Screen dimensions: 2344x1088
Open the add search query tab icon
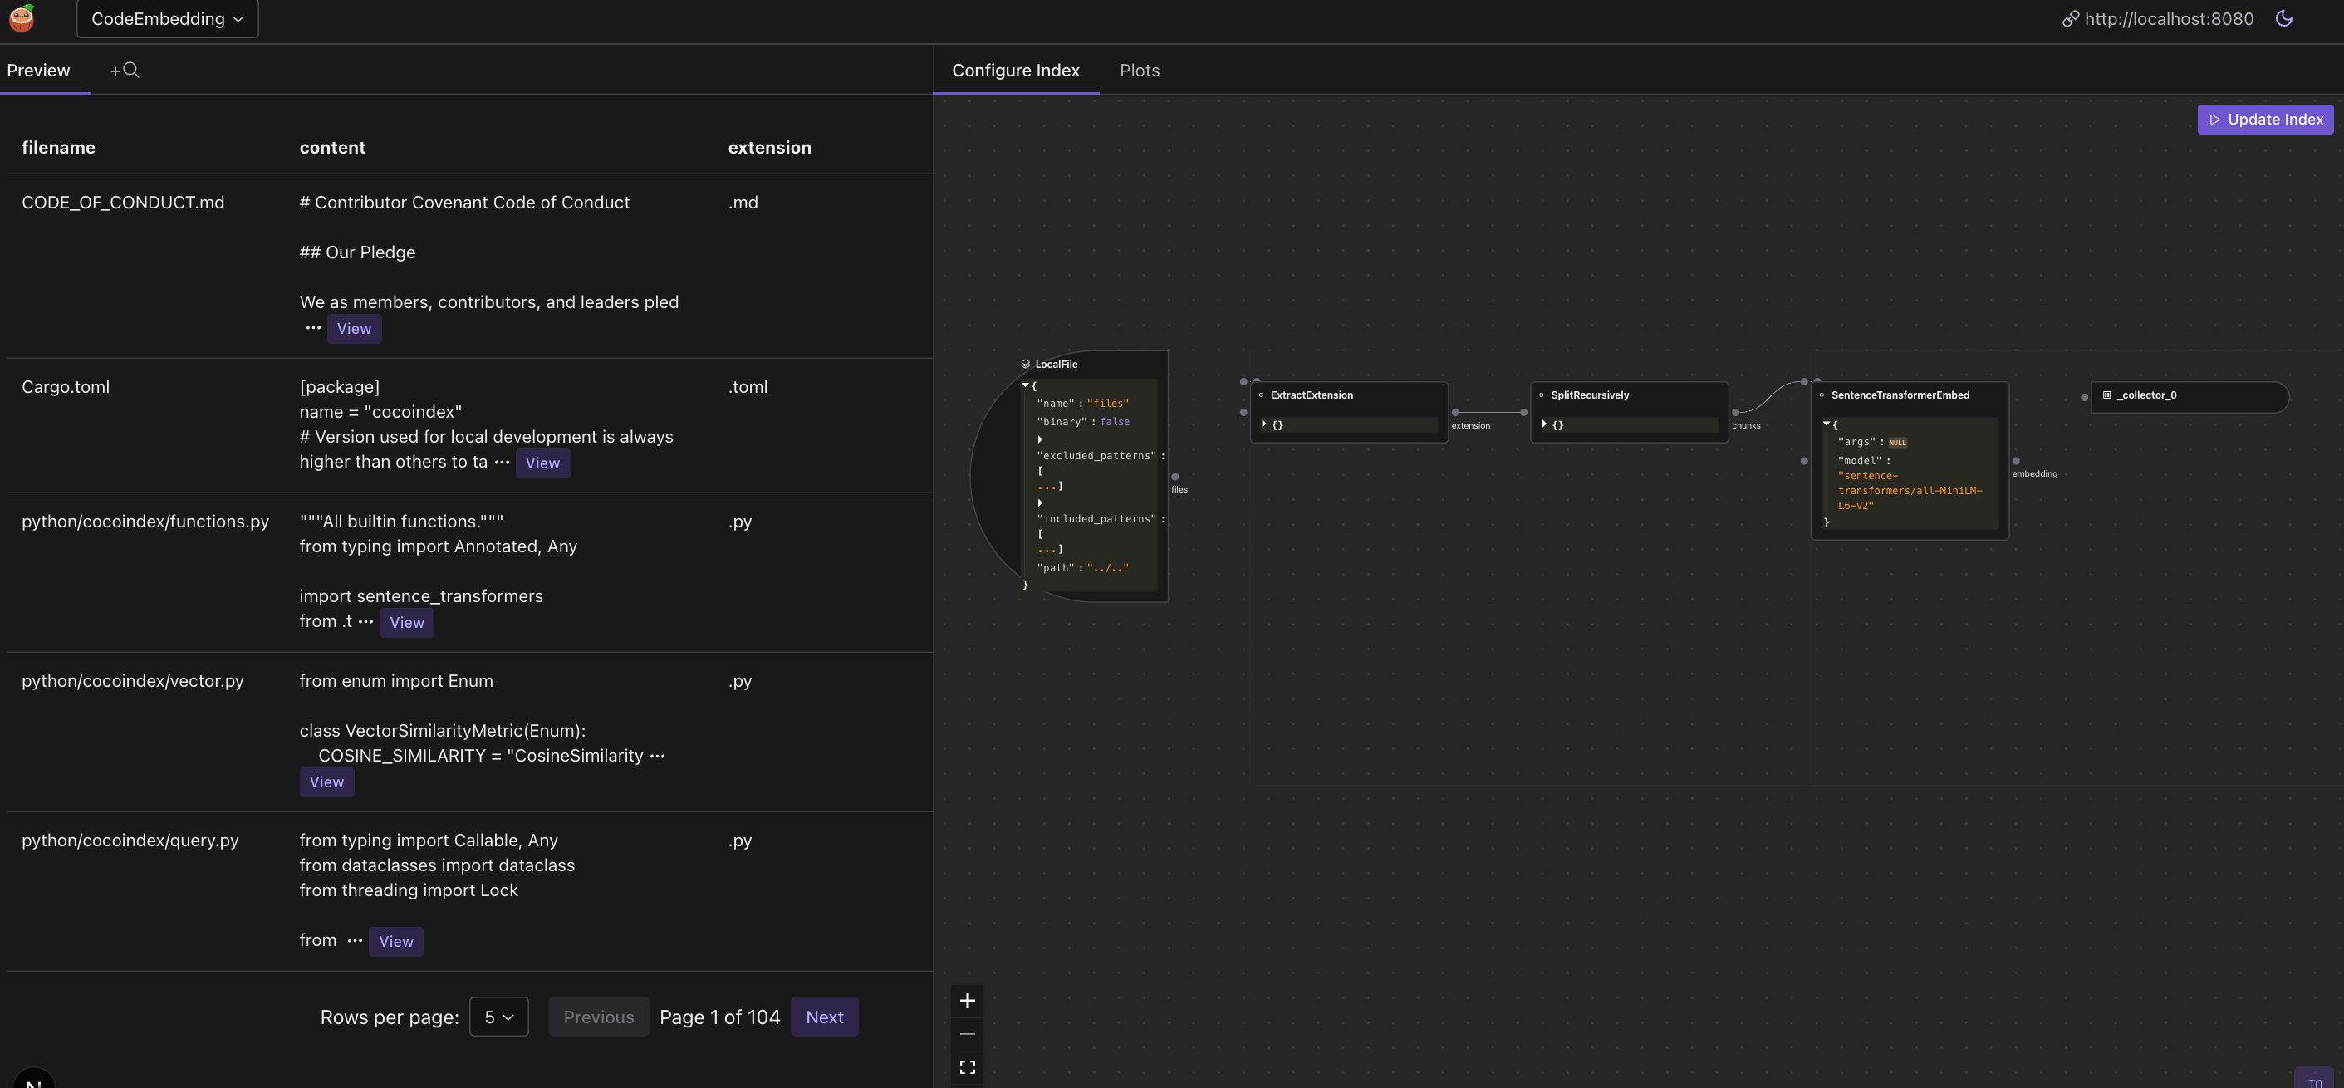pos(125,70)
